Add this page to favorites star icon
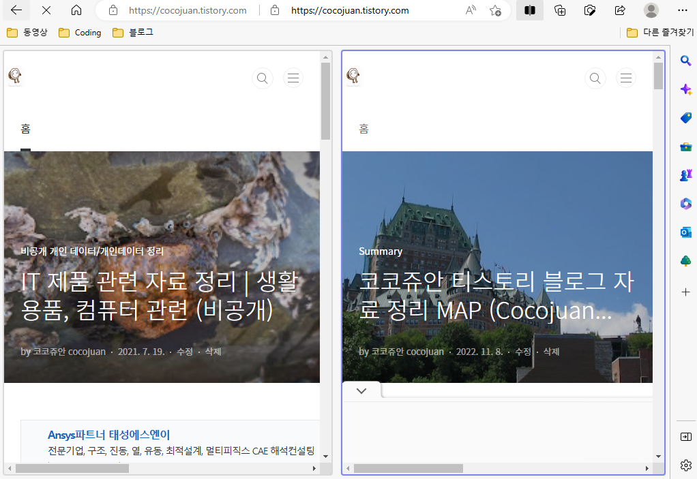This screenshot has height=479, width=697. click(x=495, y=10)
